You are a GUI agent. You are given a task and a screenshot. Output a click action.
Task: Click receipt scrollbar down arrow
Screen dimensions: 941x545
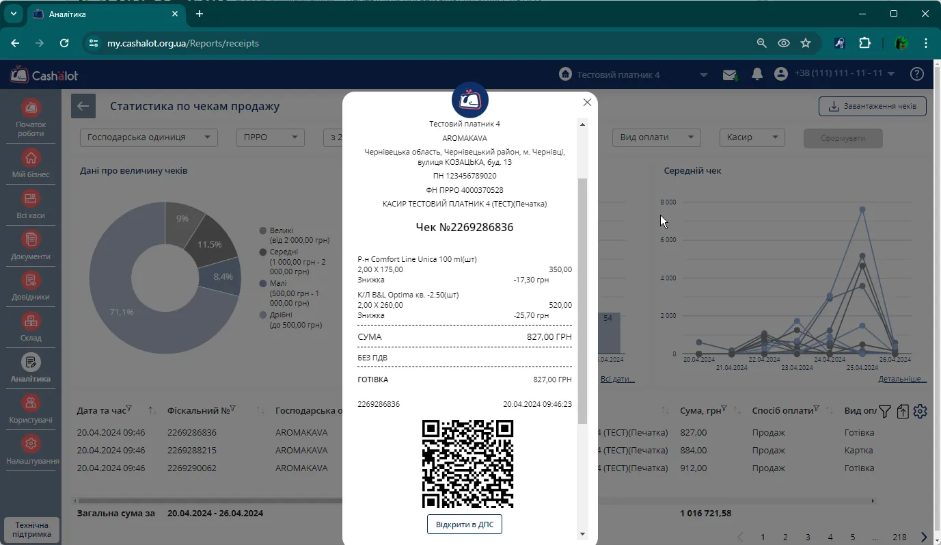583,534
